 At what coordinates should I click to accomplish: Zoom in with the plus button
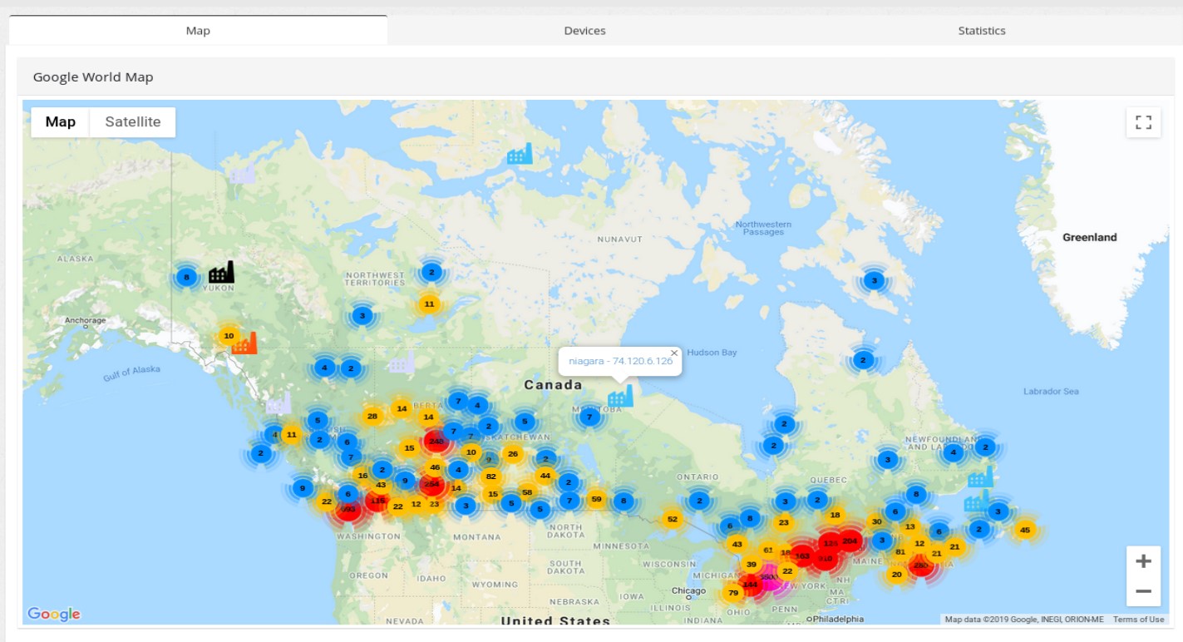[x=1143, y=561]
